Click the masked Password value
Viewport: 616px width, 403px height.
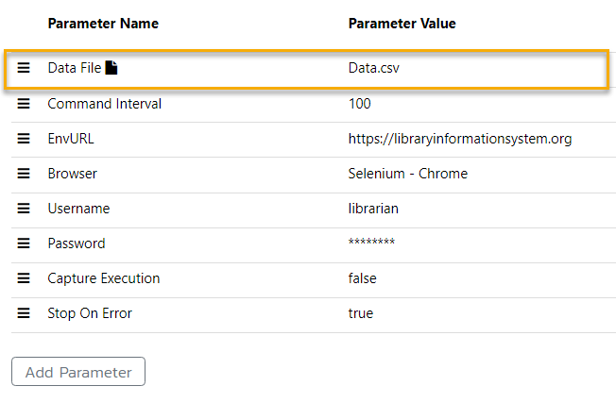click(371, 243)
